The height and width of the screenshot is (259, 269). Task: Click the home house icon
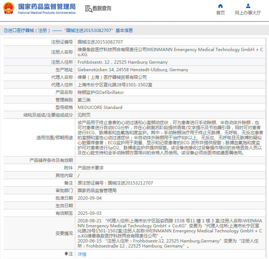[x=220, y=6]
